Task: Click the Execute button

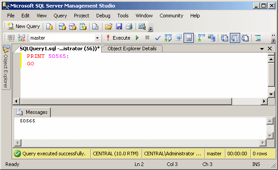Action: 118,38
